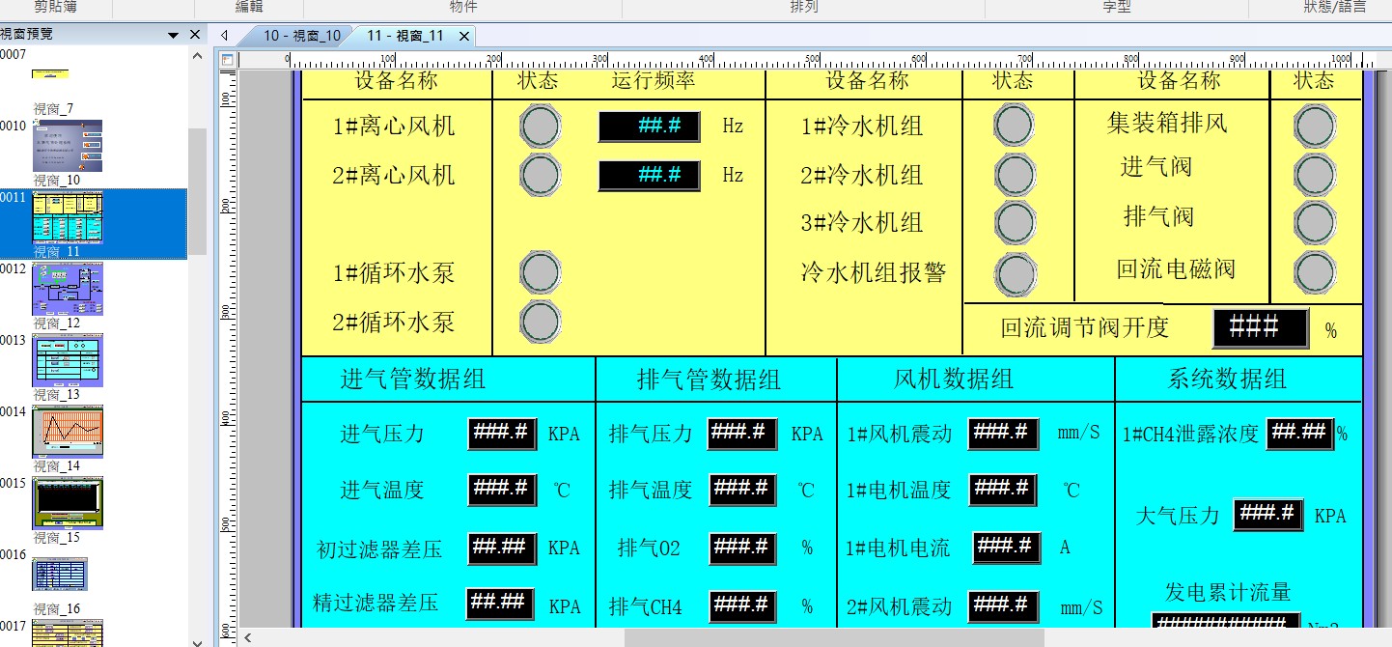Click the 1#离心风机 status indicator lamp

540,126
